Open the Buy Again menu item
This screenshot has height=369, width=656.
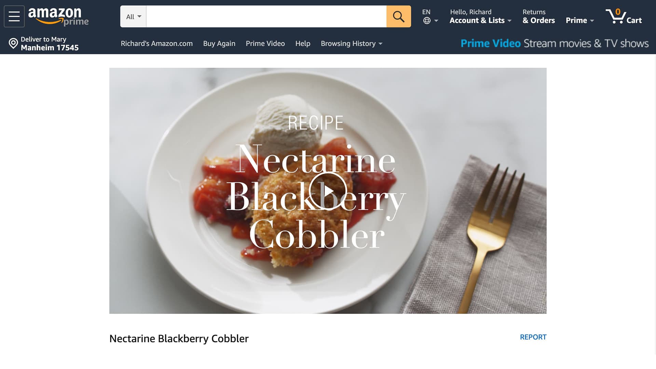pos(219,43)
